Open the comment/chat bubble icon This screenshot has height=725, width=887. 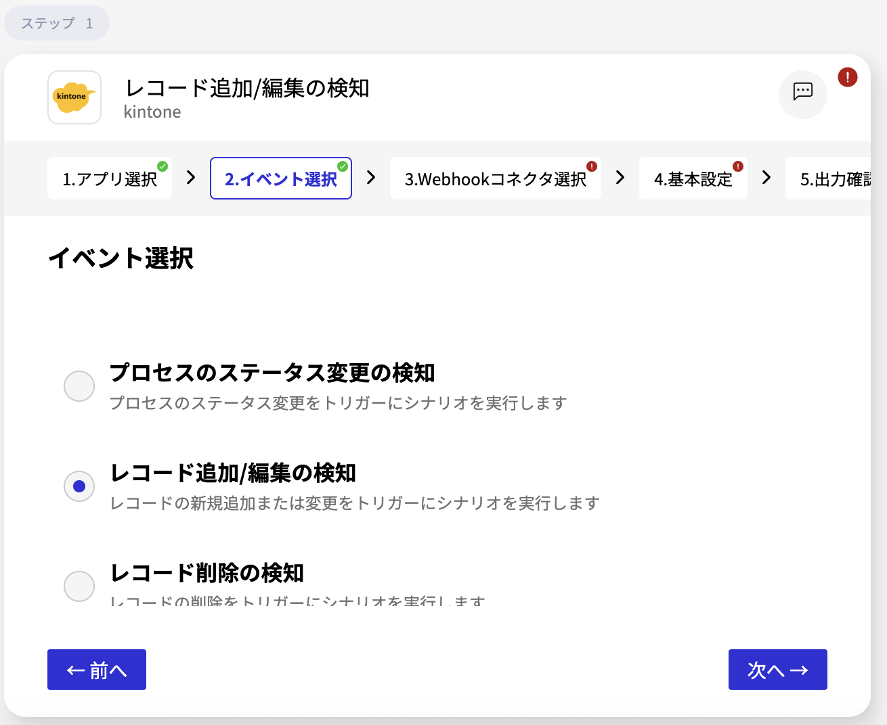click(803, 95)
